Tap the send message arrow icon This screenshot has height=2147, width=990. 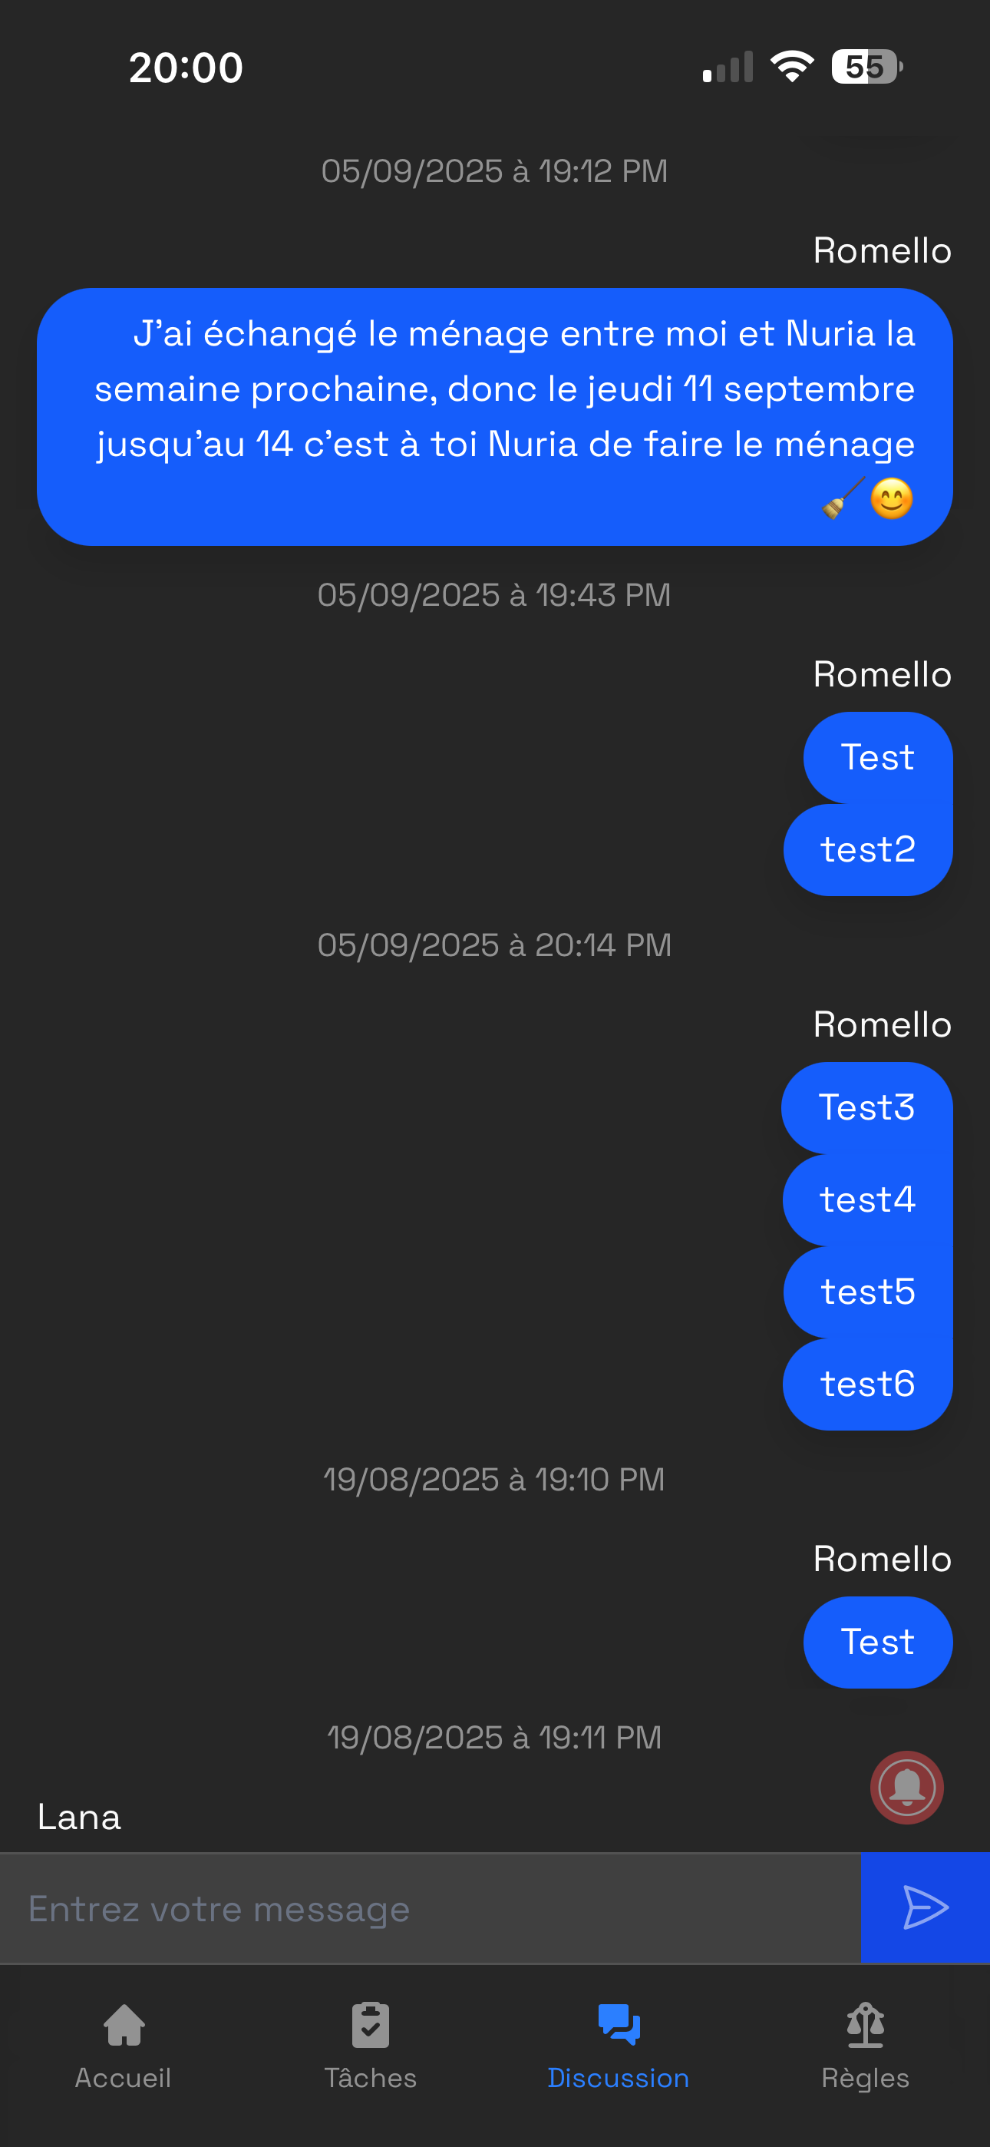[925, 1907]
